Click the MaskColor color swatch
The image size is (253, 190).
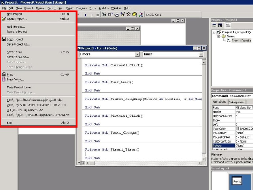237,129
